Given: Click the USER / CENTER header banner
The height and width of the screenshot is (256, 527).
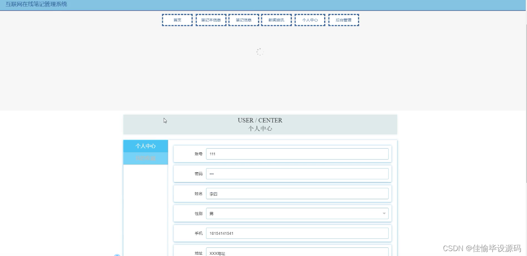Looking at the screenshot, I should (260, 124).
